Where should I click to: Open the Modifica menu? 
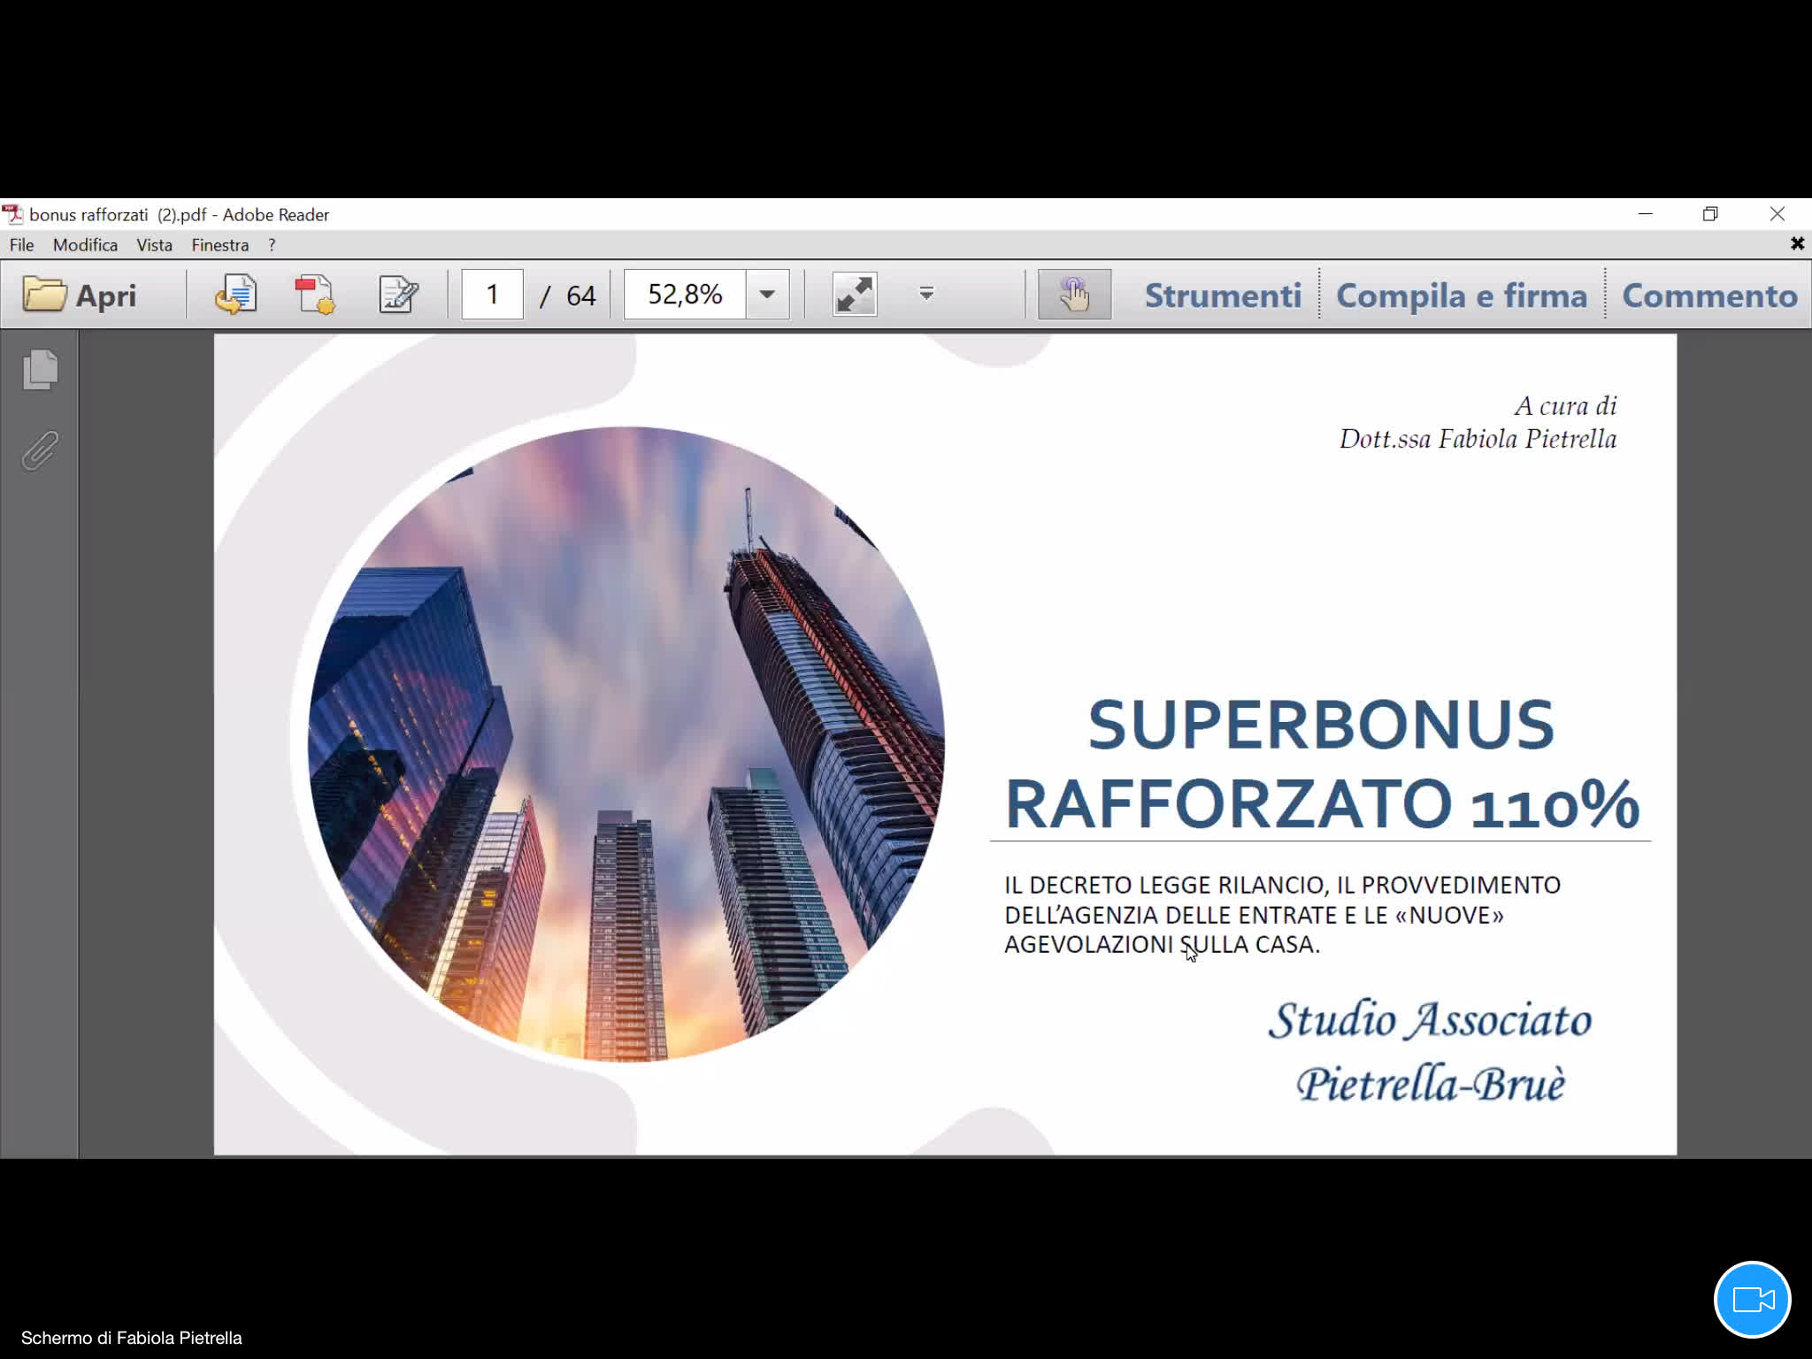click(85, 245)
